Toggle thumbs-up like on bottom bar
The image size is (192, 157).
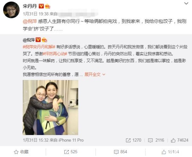pyautogui.click(x=170, y=152)
